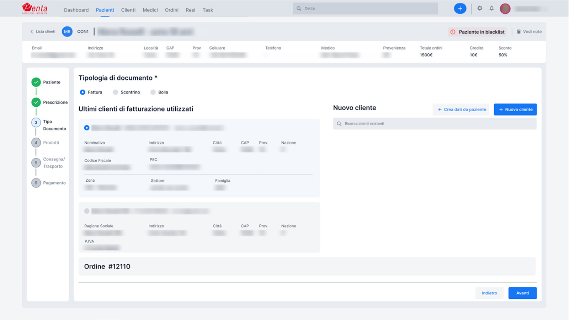The image size is (569, 320).
Task: Open Vedi note
Action: [x=529, y=32]
